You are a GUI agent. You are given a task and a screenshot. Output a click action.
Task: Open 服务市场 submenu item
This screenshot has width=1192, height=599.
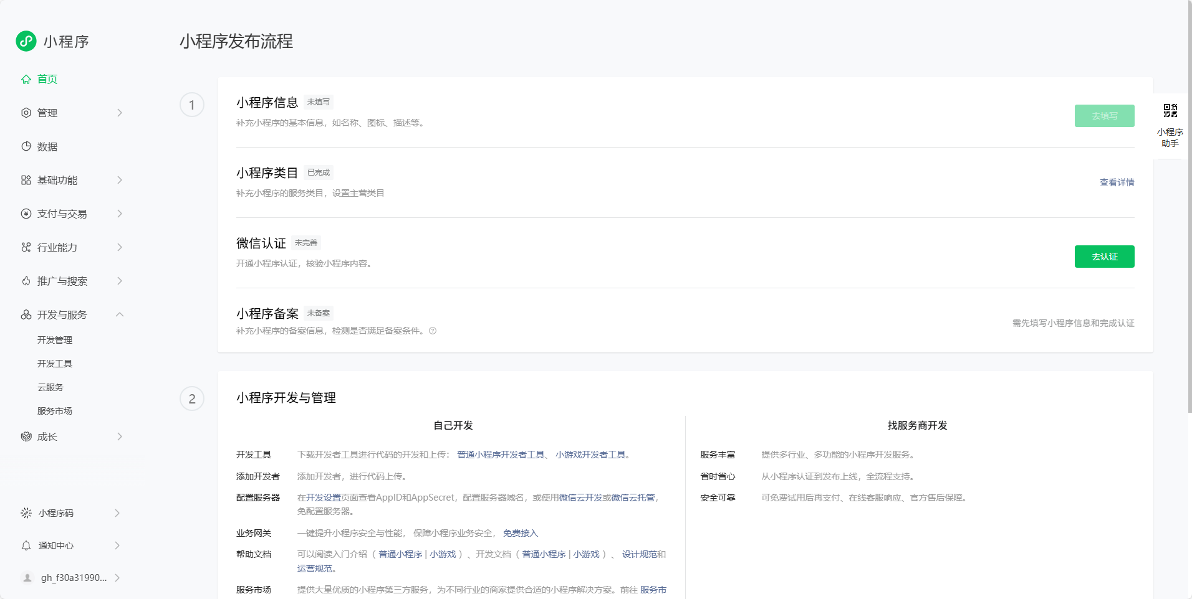tap(55, 411)
